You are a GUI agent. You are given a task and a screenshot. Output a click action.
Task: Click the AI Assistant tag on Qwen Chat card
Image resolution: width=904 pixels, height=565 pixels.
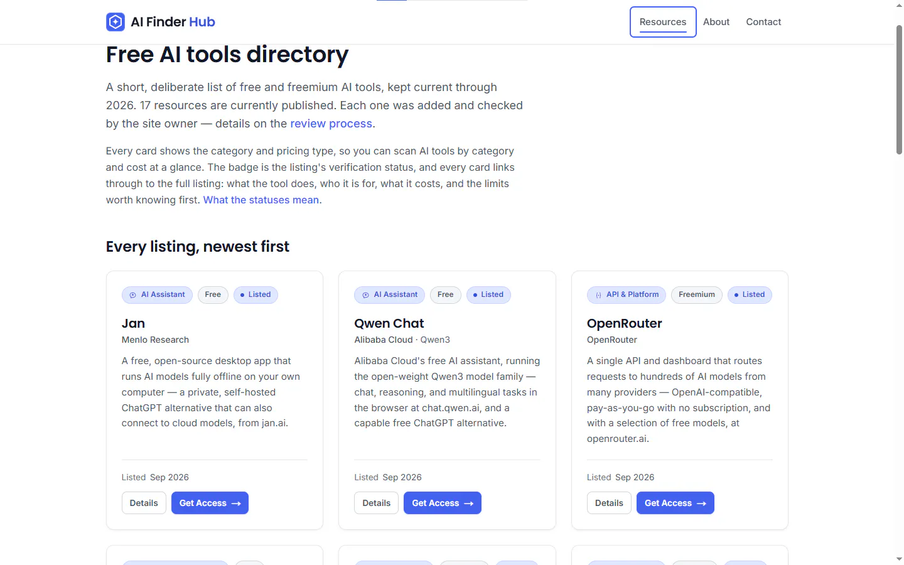(390, 294)
